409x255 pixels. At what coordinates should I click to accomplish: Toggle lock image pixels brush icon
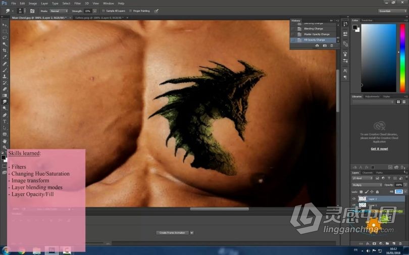coord(367,192)
